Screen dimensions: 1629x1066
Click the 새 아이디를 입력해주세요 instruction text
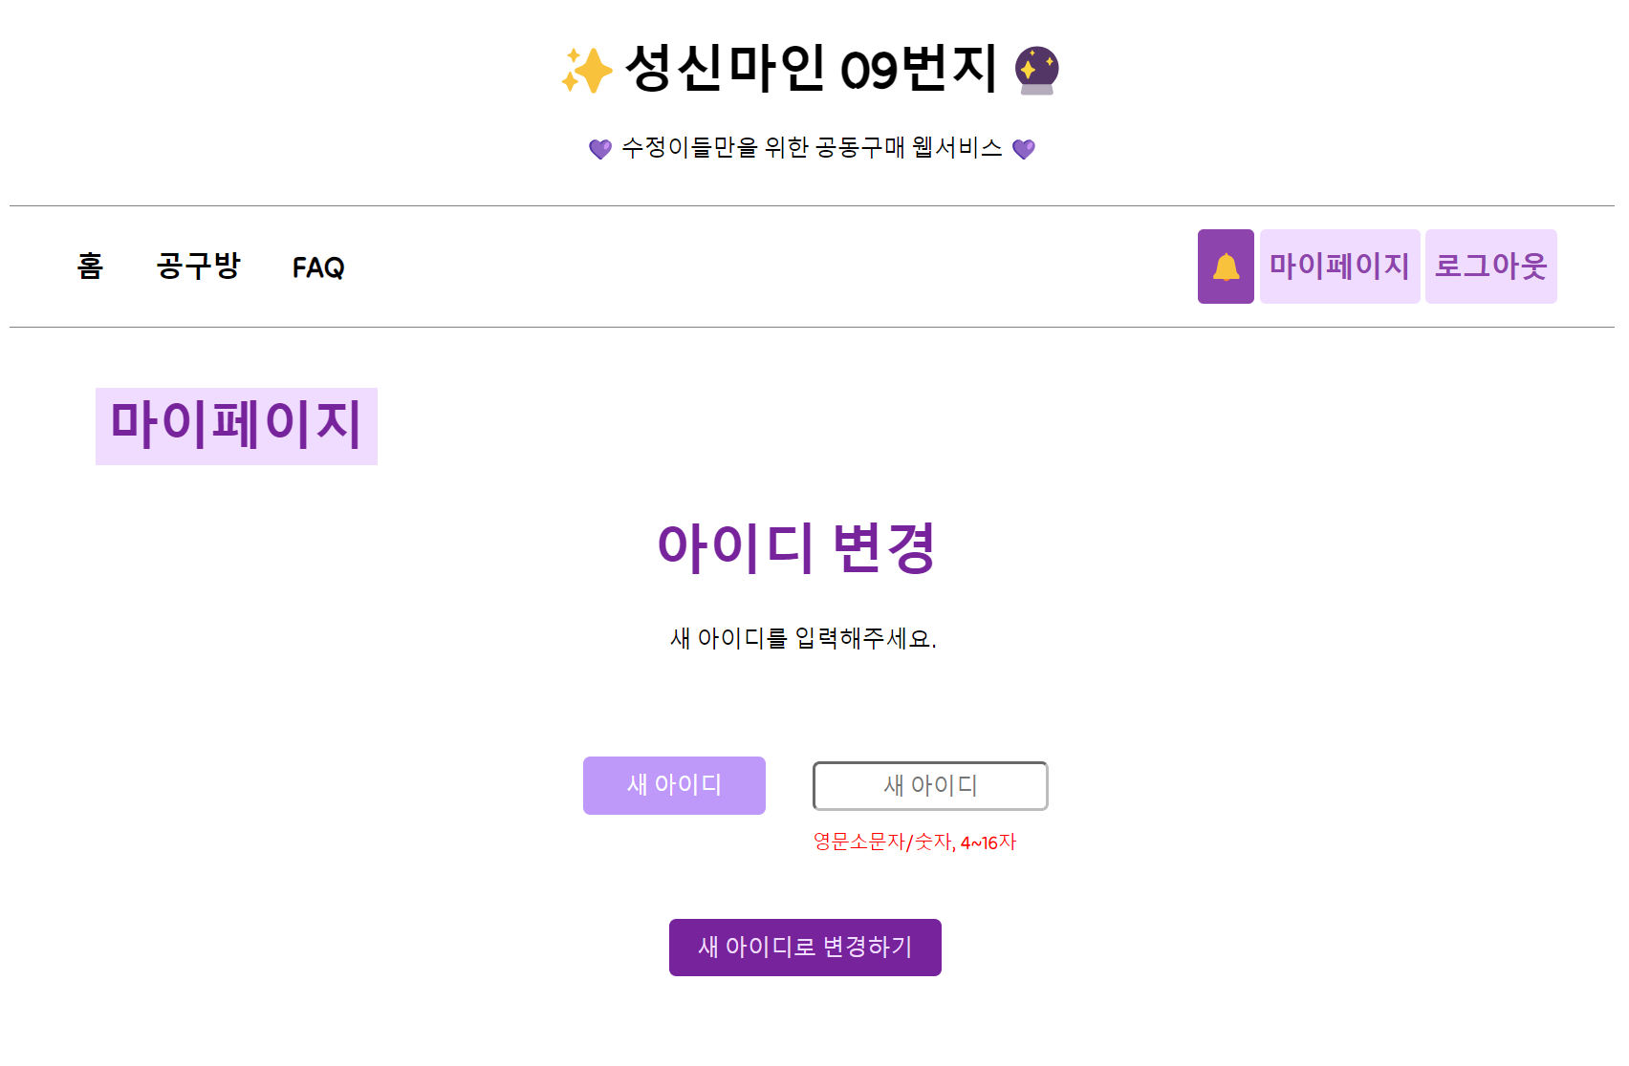point(804,638)
